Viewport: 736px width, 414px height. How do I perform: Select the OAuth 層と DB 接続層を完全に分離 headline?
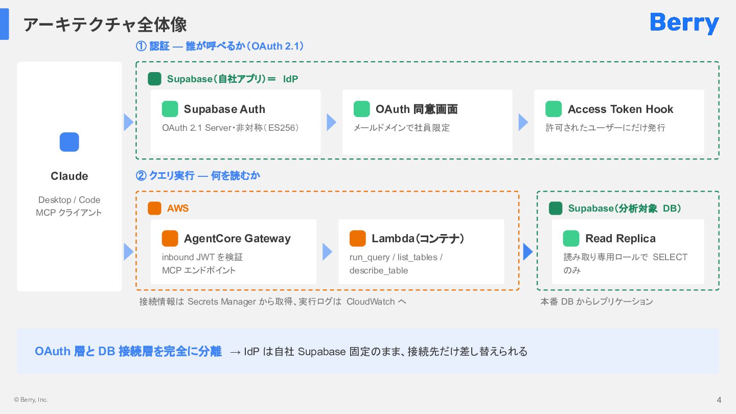pyautogui.click(x=128, y=351)
